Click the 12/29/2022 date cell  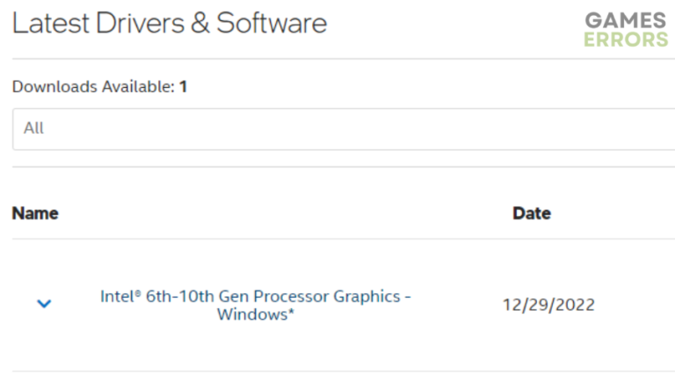[548, 305]
